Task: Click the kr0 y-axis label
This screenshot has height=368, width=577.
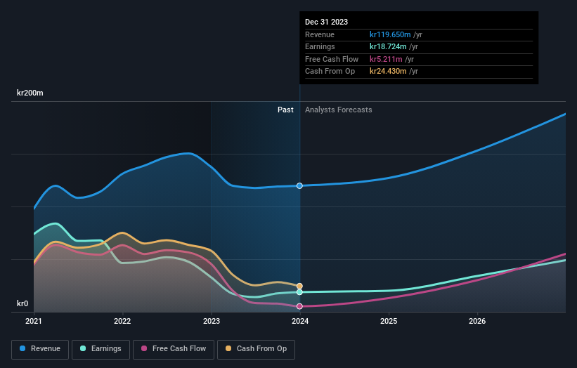Action: 22,303
